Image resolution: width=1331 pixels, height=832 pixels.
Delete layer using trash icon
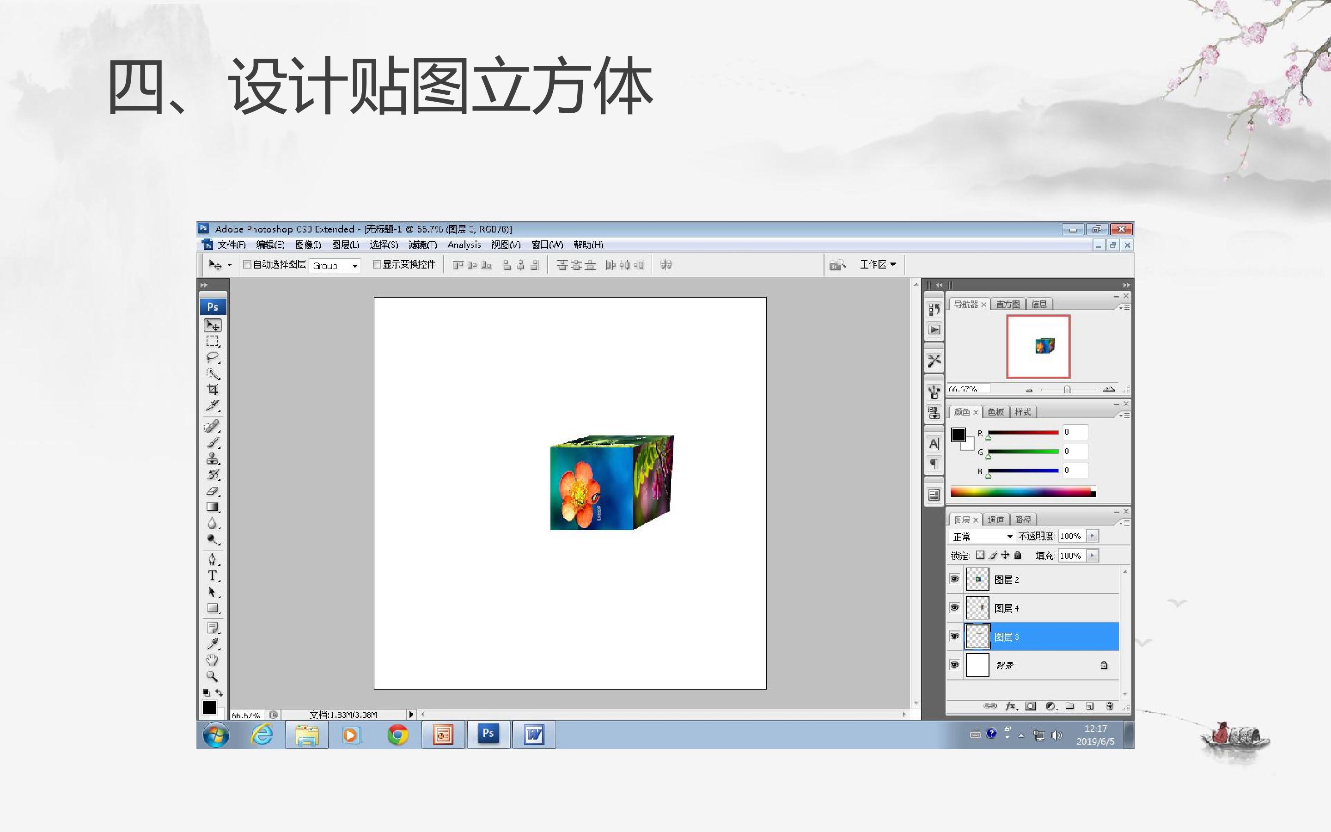[1109, 706]
